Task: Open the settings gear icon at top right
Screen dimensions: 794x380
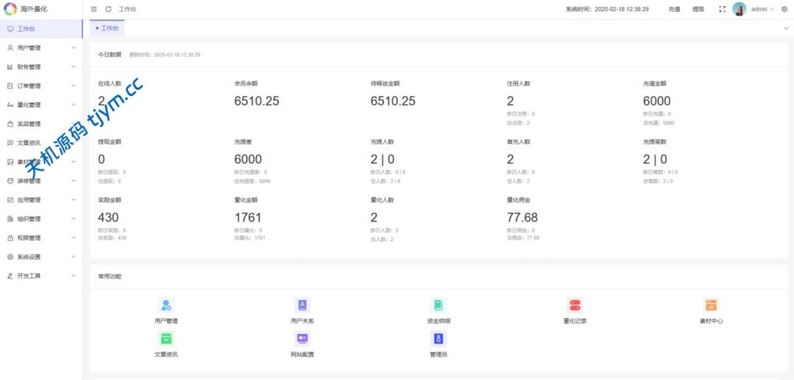Action: pos(784,9)
